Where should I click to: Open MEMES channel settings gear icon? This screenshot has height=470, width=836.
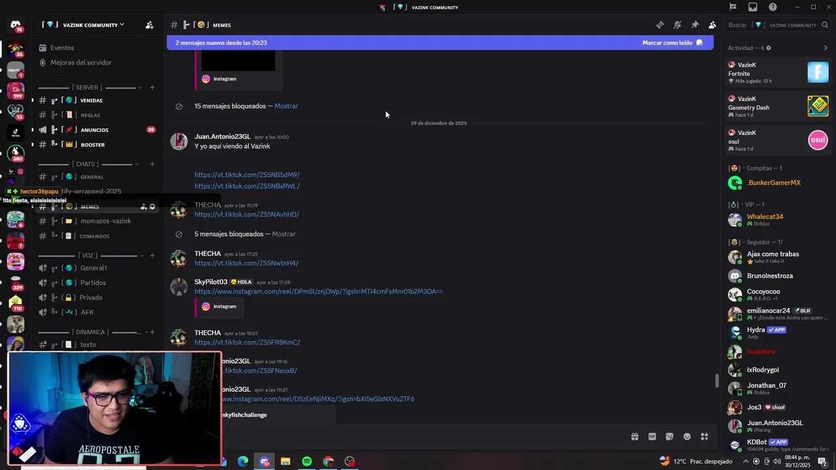pos(152,207)
